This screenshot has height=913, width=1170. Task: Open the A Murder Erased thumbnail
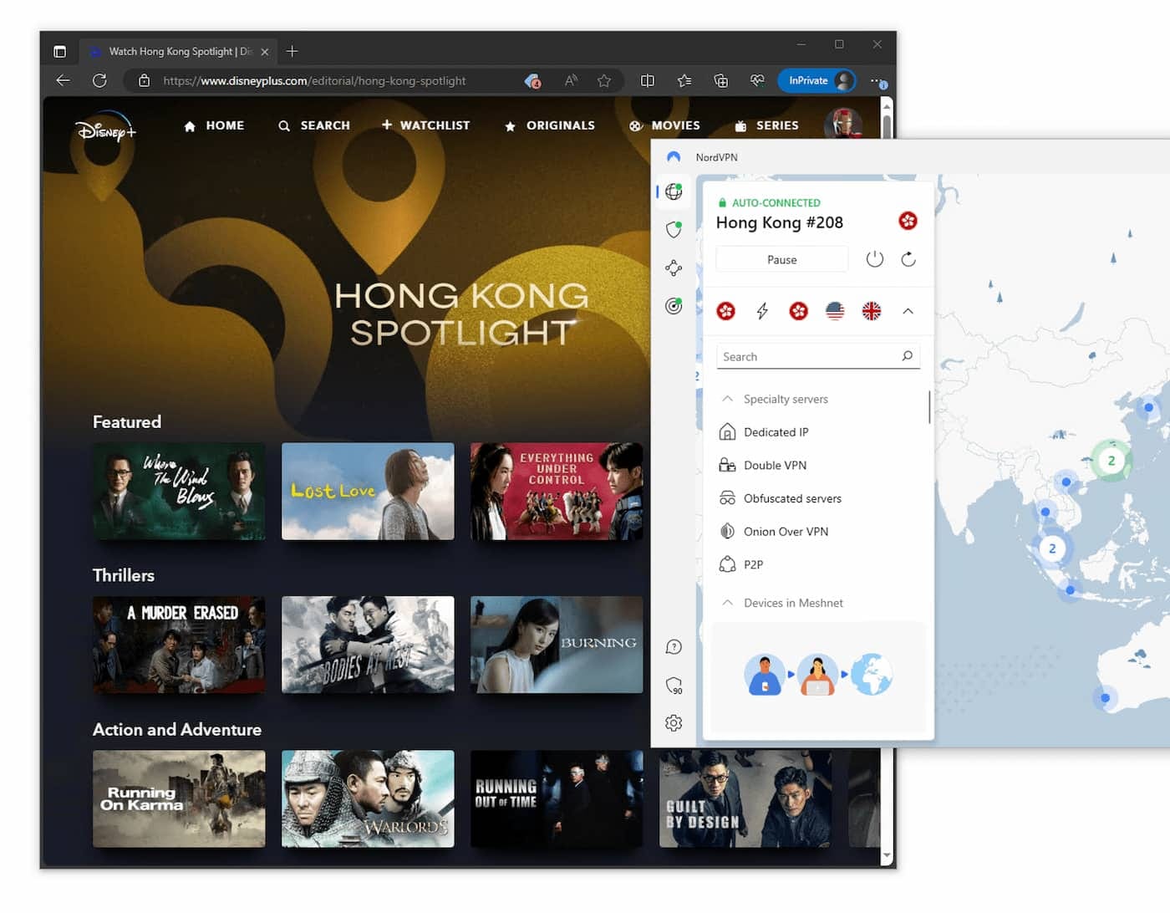(x=179, y=645)
